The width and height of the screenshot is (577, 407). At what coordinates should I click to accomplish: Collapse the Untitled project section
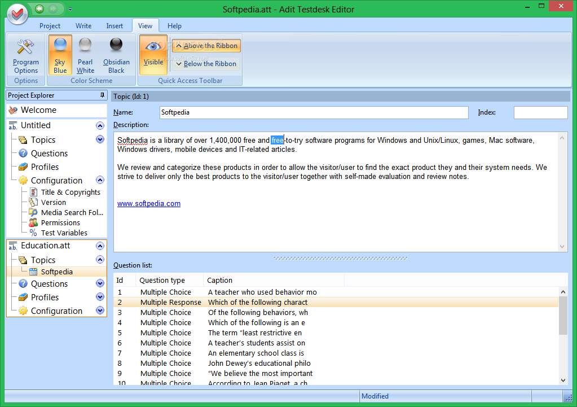100,125
